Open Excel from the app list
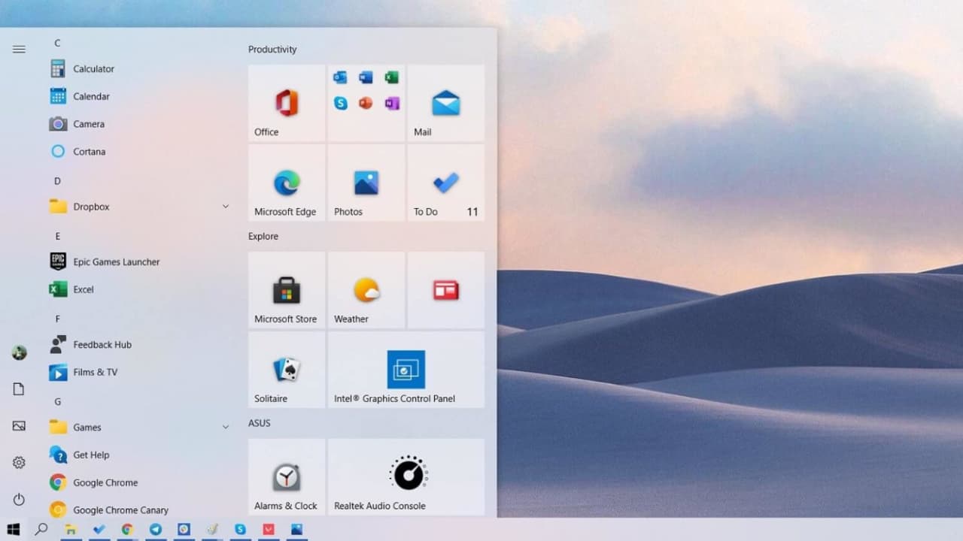The width and height of the screenshot is (963, 541). tap(139, 289)
